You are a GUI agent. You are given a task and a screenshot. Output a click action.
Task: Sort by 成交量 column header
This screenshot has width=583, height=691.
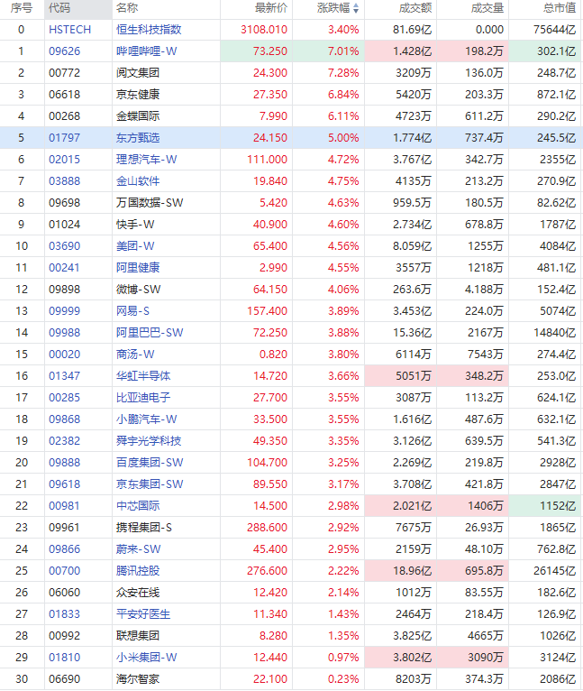[487, 8]
